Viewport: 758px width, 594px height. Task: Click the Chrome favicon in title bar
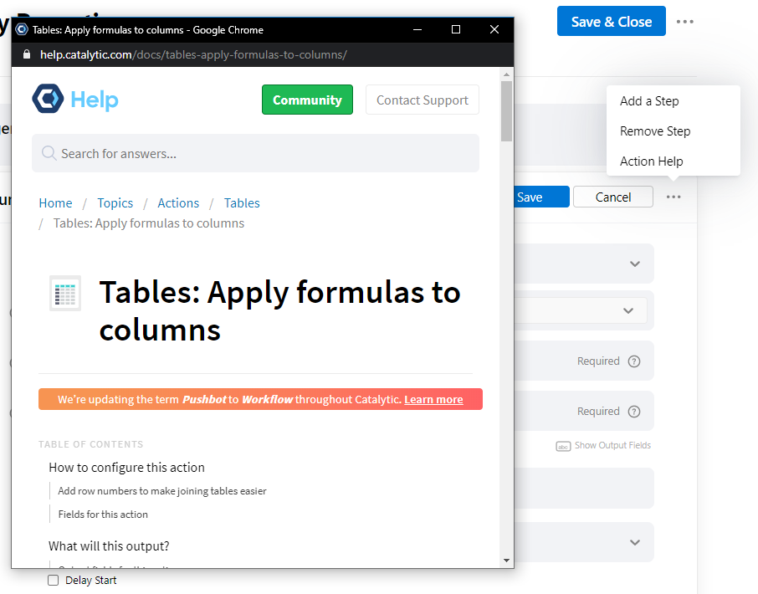(22, 29)
